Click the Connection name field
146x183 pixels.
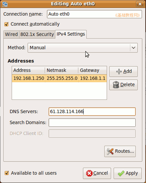tap(94, 14)
